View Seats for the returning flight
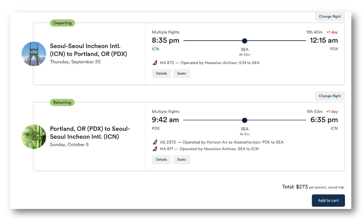 (182, 160)
